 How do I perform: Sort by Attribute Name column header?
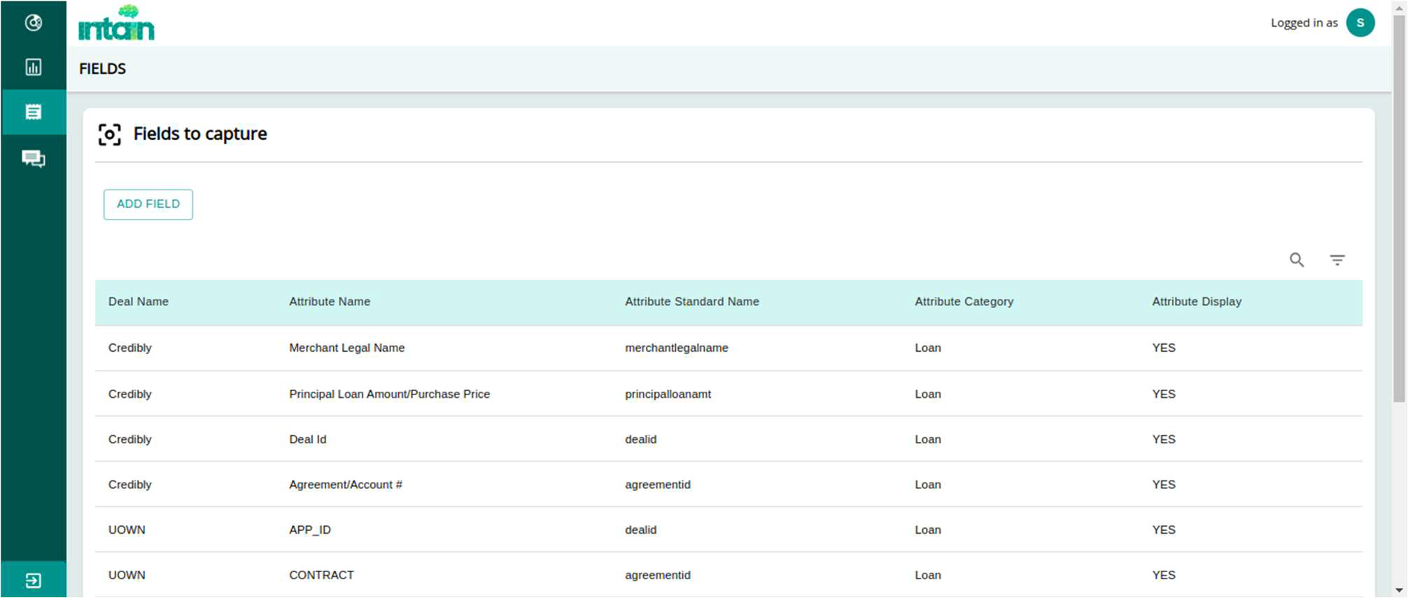click(330, 301)
